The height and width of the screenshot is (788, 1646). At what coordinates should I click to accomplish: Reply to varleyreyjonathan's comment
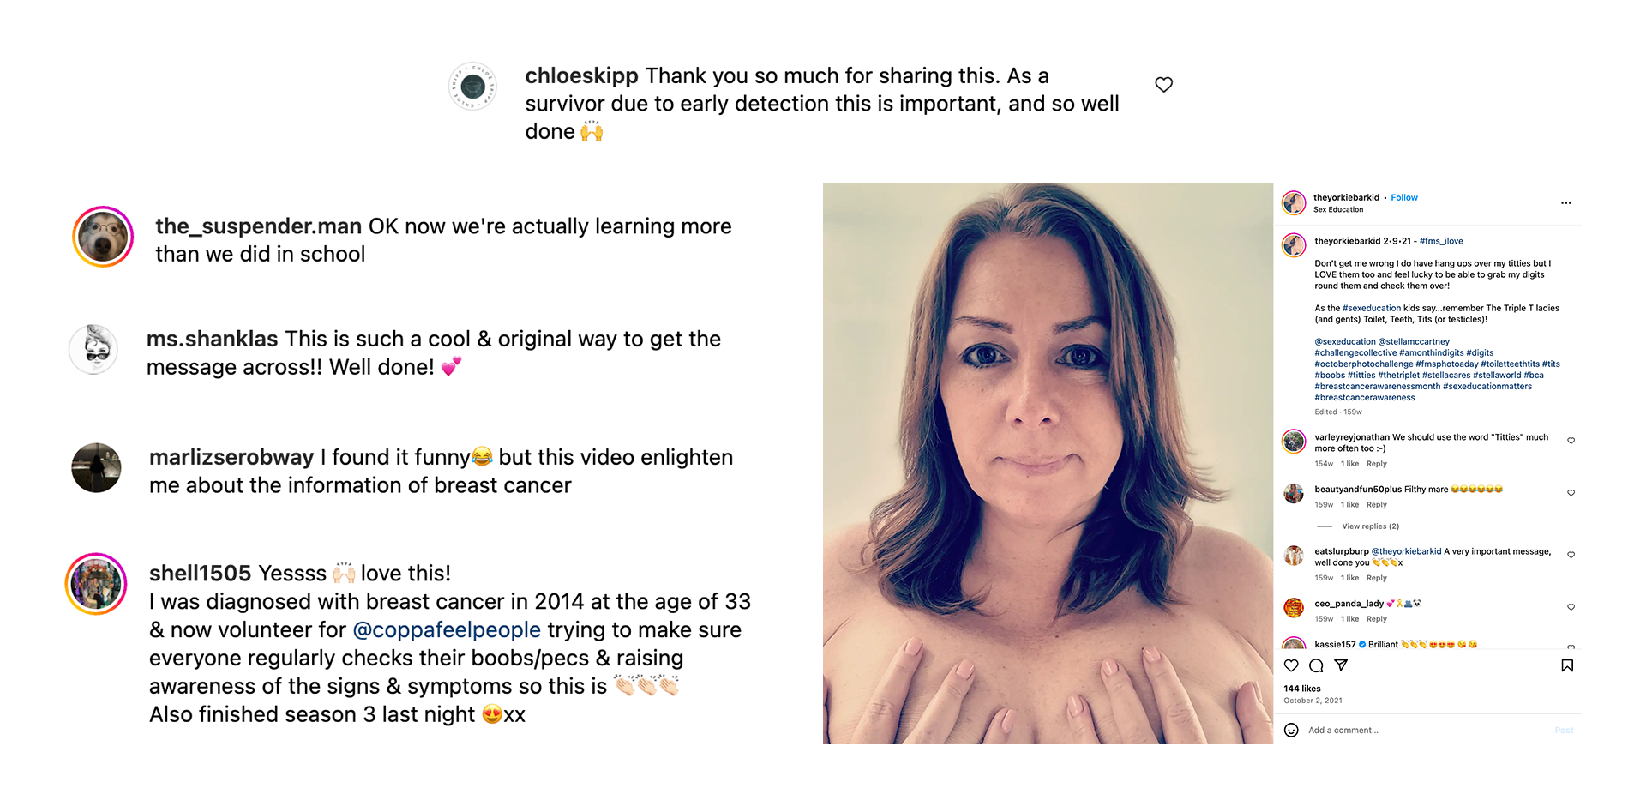pyautogui.click(x=1376, y=464)
